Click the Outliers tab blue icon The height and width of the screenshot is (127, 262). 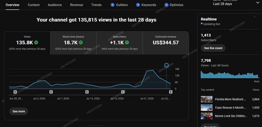click(112, 5)
